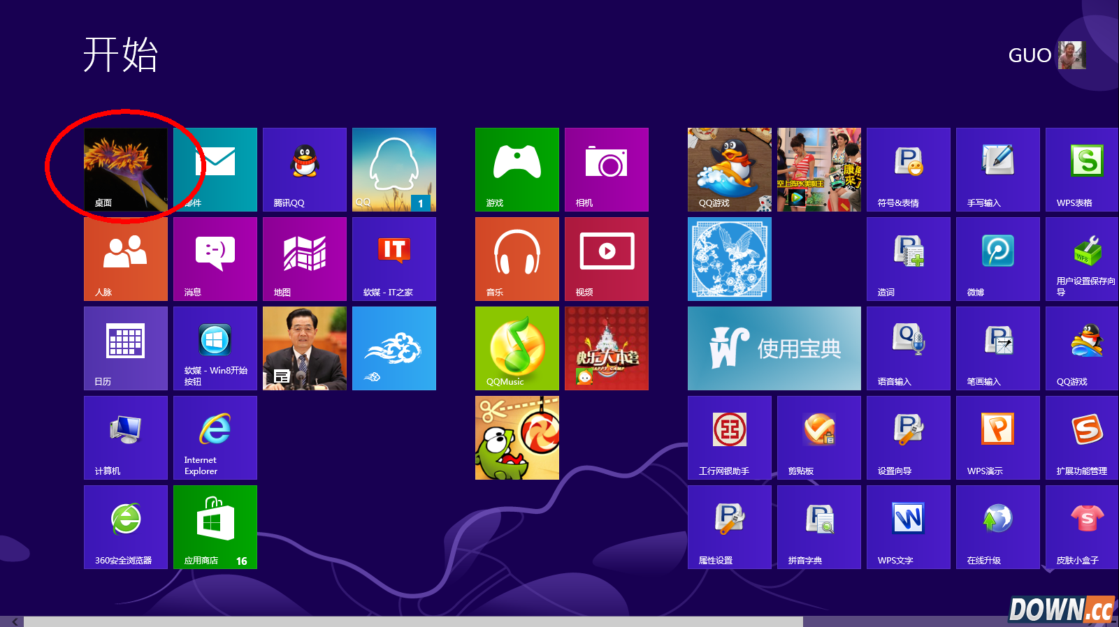Image resolution: width=1119 pixels, height=627 pixels.
Task: Launch the WPS表格 tile
Action: click(1082, 170)
